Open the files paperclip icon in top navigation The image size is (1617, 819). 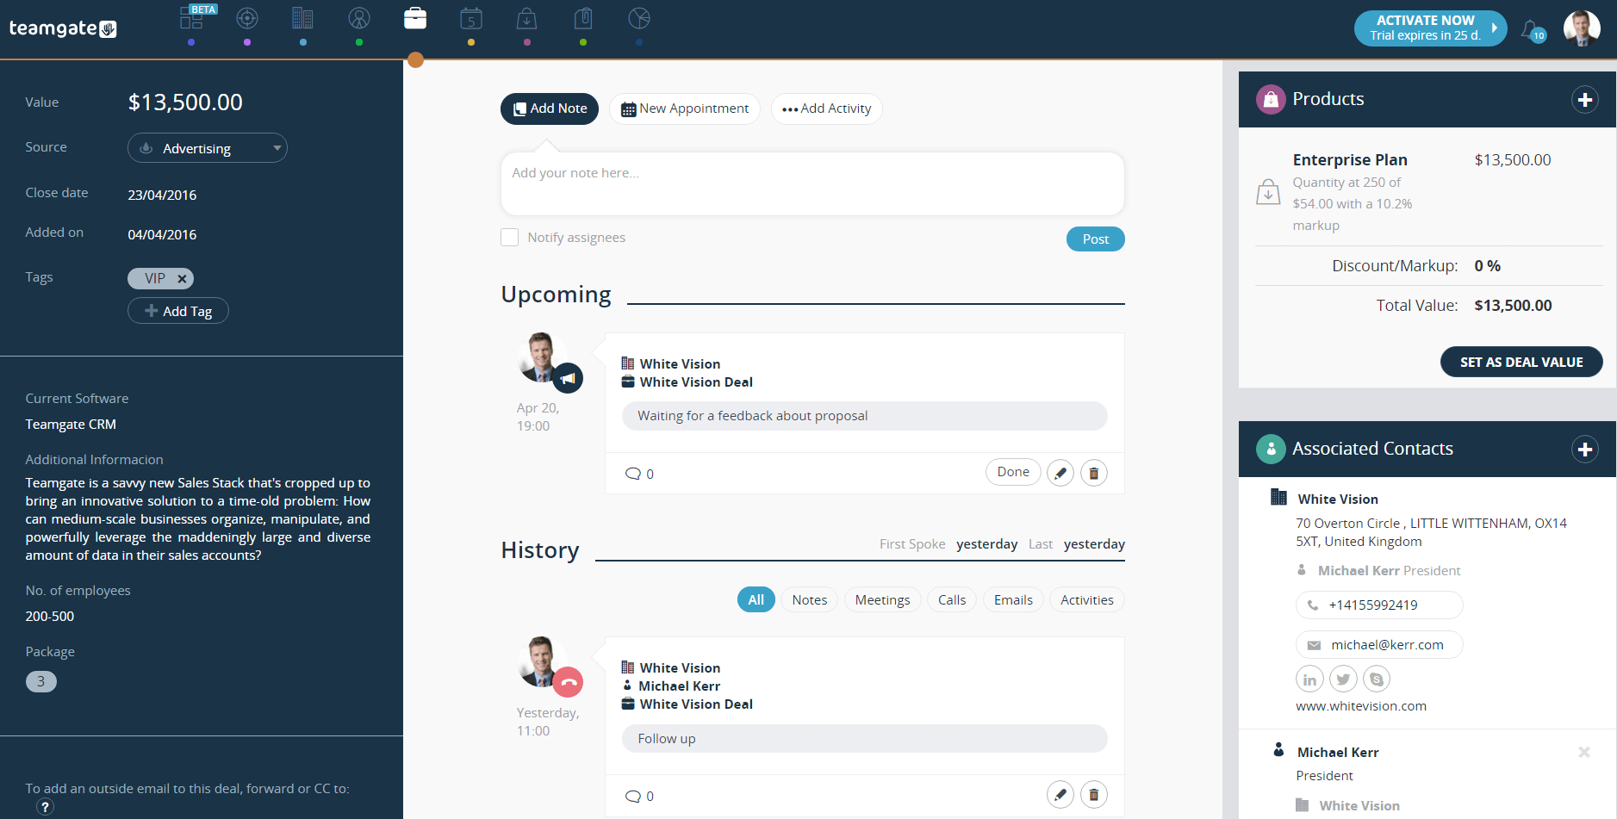[x=583, y=18]
